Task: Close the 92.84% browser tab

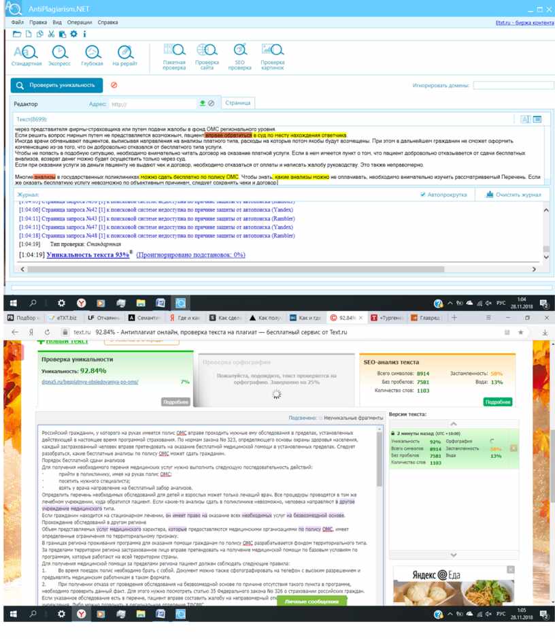Action: point(360,318)
